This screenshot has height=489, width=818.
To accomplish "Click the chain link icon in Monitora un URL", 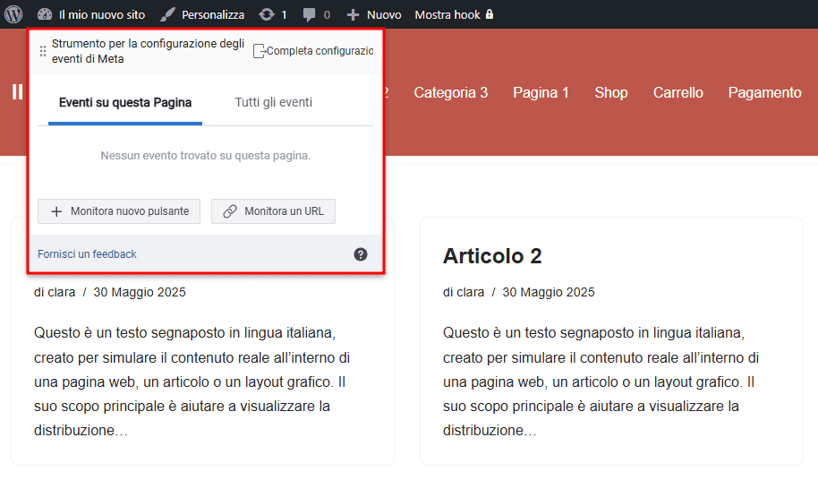I will (230, 211).
